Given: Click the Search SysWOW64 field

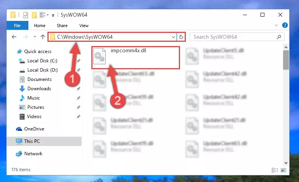Looking at the screenshot, I should pyautogui.click(x=237, y=37).
